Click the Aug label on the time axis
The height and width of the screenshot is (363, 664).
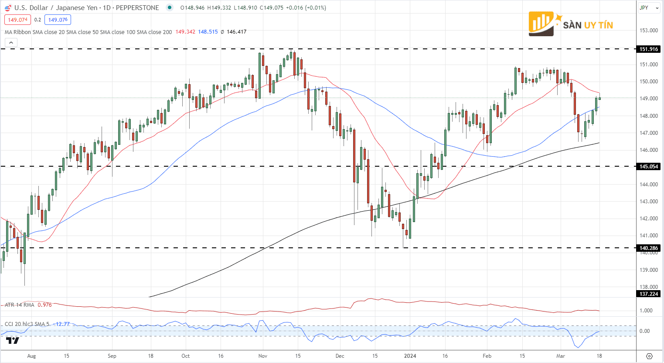coord(31,356)
